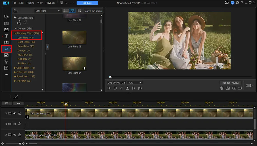
Task: Click the Stop button in preview
Action: tap(115, 88)
